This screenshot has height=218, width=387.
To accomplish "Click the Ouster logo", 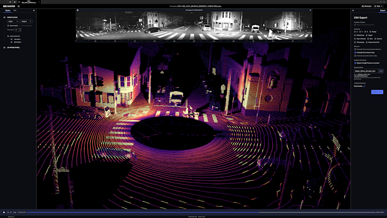I will [x=9, y=6].
